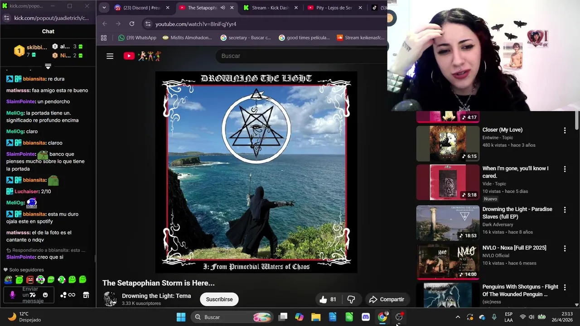The height and width of the screenshot is (326, 580).
Task: Open the Kick shop storefront icon
Action: [86, 295]
